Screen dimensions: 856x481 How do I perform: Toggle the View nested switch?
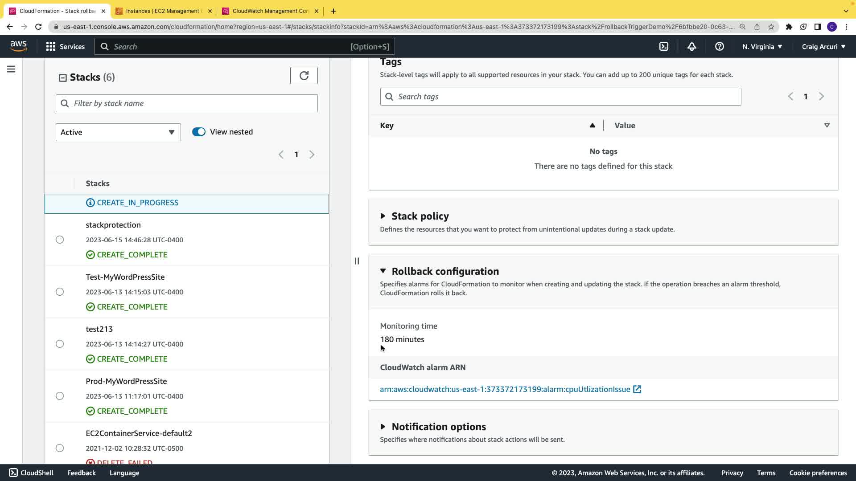(199, 132)
